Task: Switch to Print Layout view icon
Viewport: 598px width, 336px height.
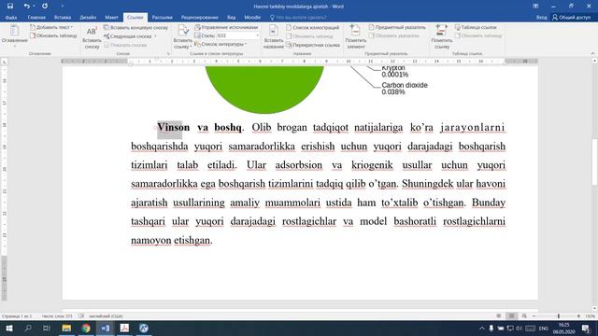Action: pos(512,316)
